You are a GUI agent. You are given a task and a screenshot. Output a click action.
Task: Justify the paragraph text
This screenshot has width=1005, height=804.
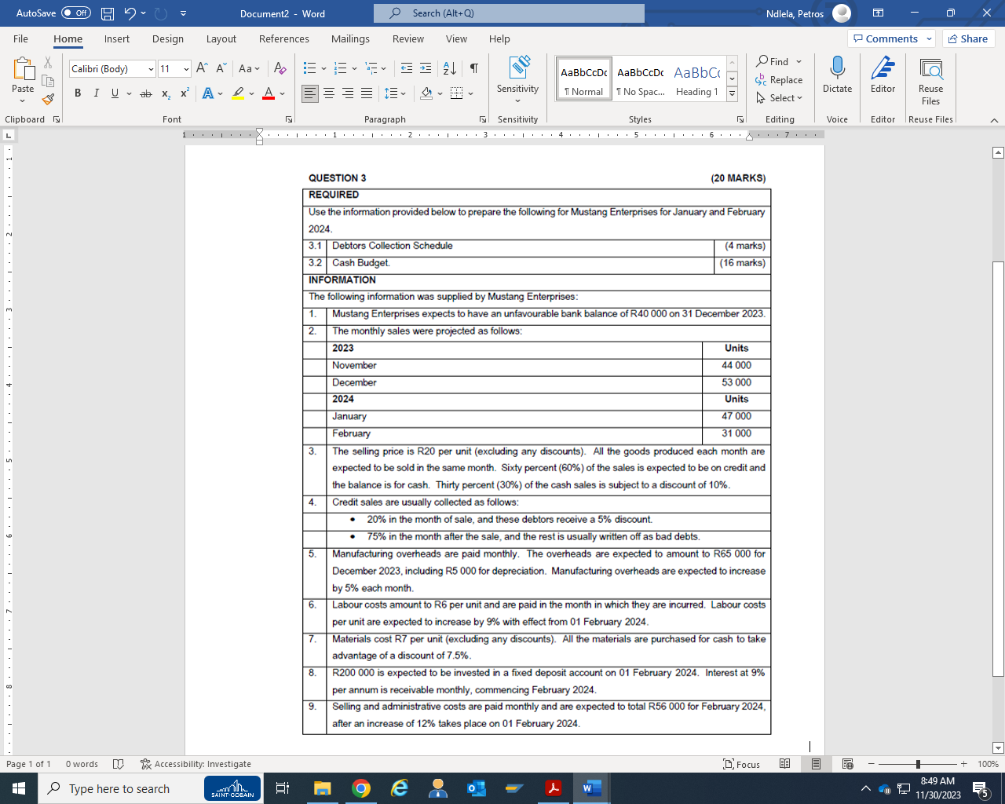[x=367, y=93]
